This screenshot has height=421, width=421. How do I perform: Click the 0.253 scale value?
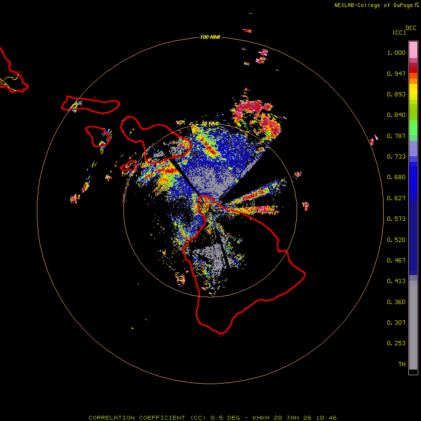coord(396,343)
